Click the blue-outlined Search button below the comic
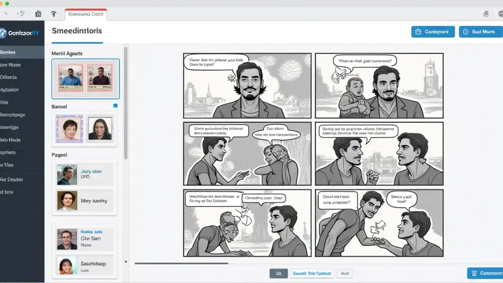 pos(312,274)
